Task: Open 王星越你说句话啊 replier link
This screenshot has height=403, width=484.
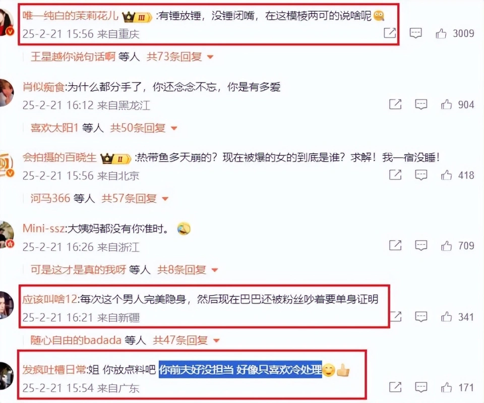Action: click(73, 57)
